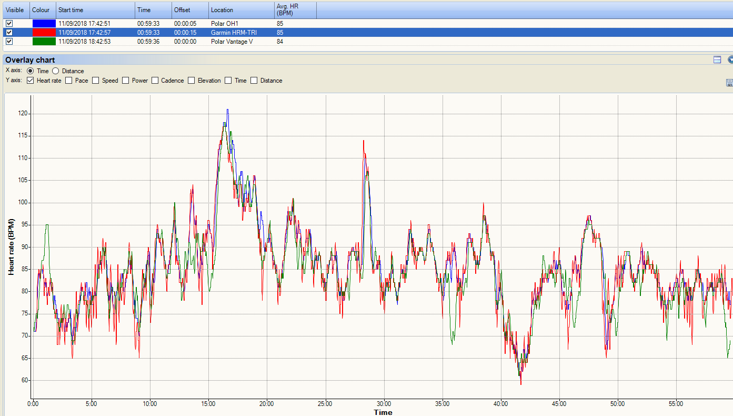The height and width of the screenshot is (416, 733).
Task: Tick the Cadence Y axis checkbox
Action: click(155, 81)
